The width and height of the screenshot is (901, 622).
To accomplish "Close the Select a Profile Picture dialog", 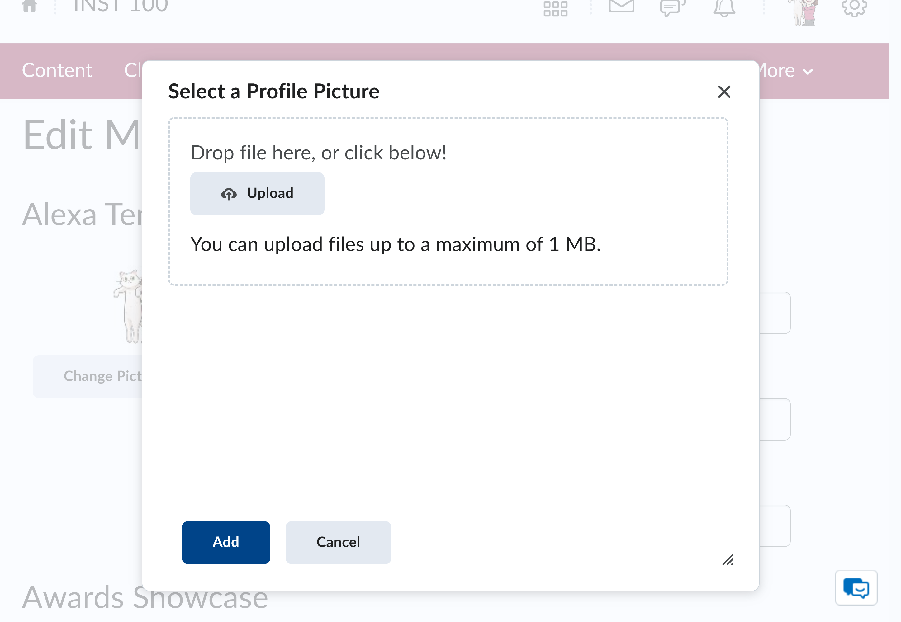I will (724, 92).
